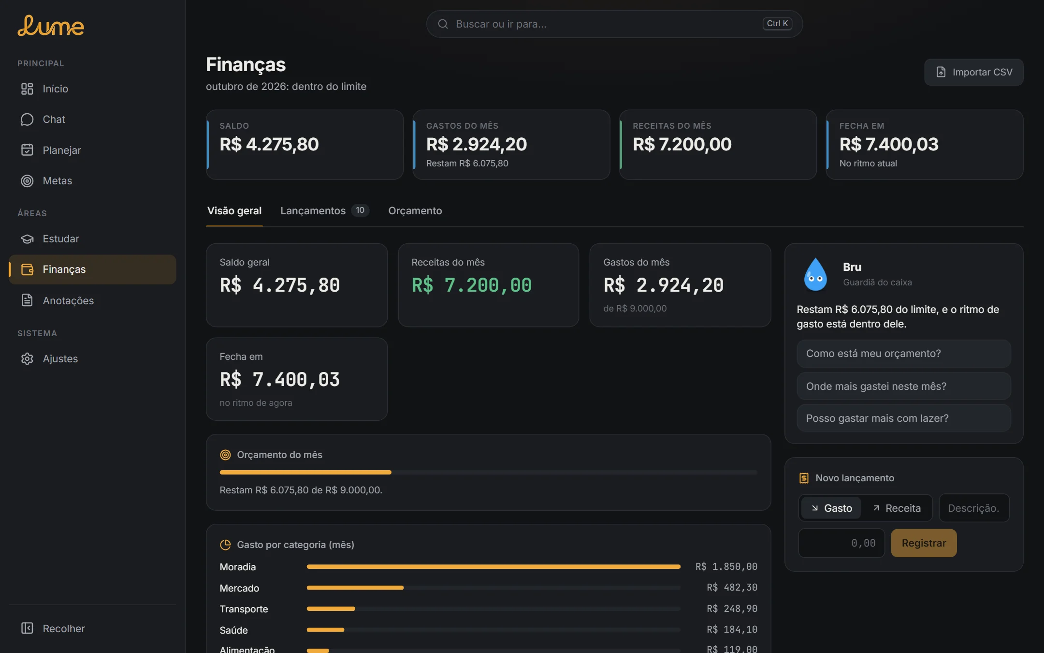Click the Estudar graduation cap icon

click(27, 239)
